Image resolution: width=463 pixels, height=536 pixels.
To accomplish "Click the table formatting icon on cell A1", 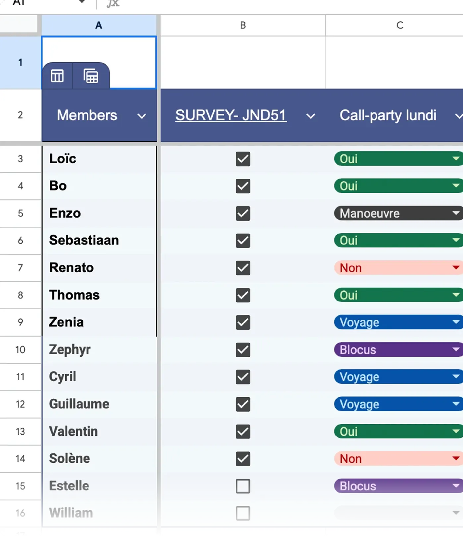I will click(57, 76).
